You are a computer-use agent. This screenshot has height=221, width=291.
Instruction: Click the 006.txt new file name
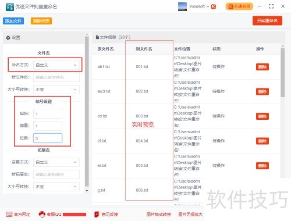click(142, 190)
